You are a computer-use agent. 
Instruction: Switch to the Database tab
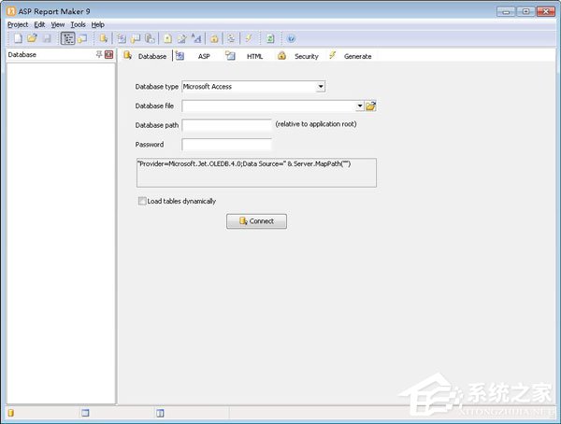145,56
